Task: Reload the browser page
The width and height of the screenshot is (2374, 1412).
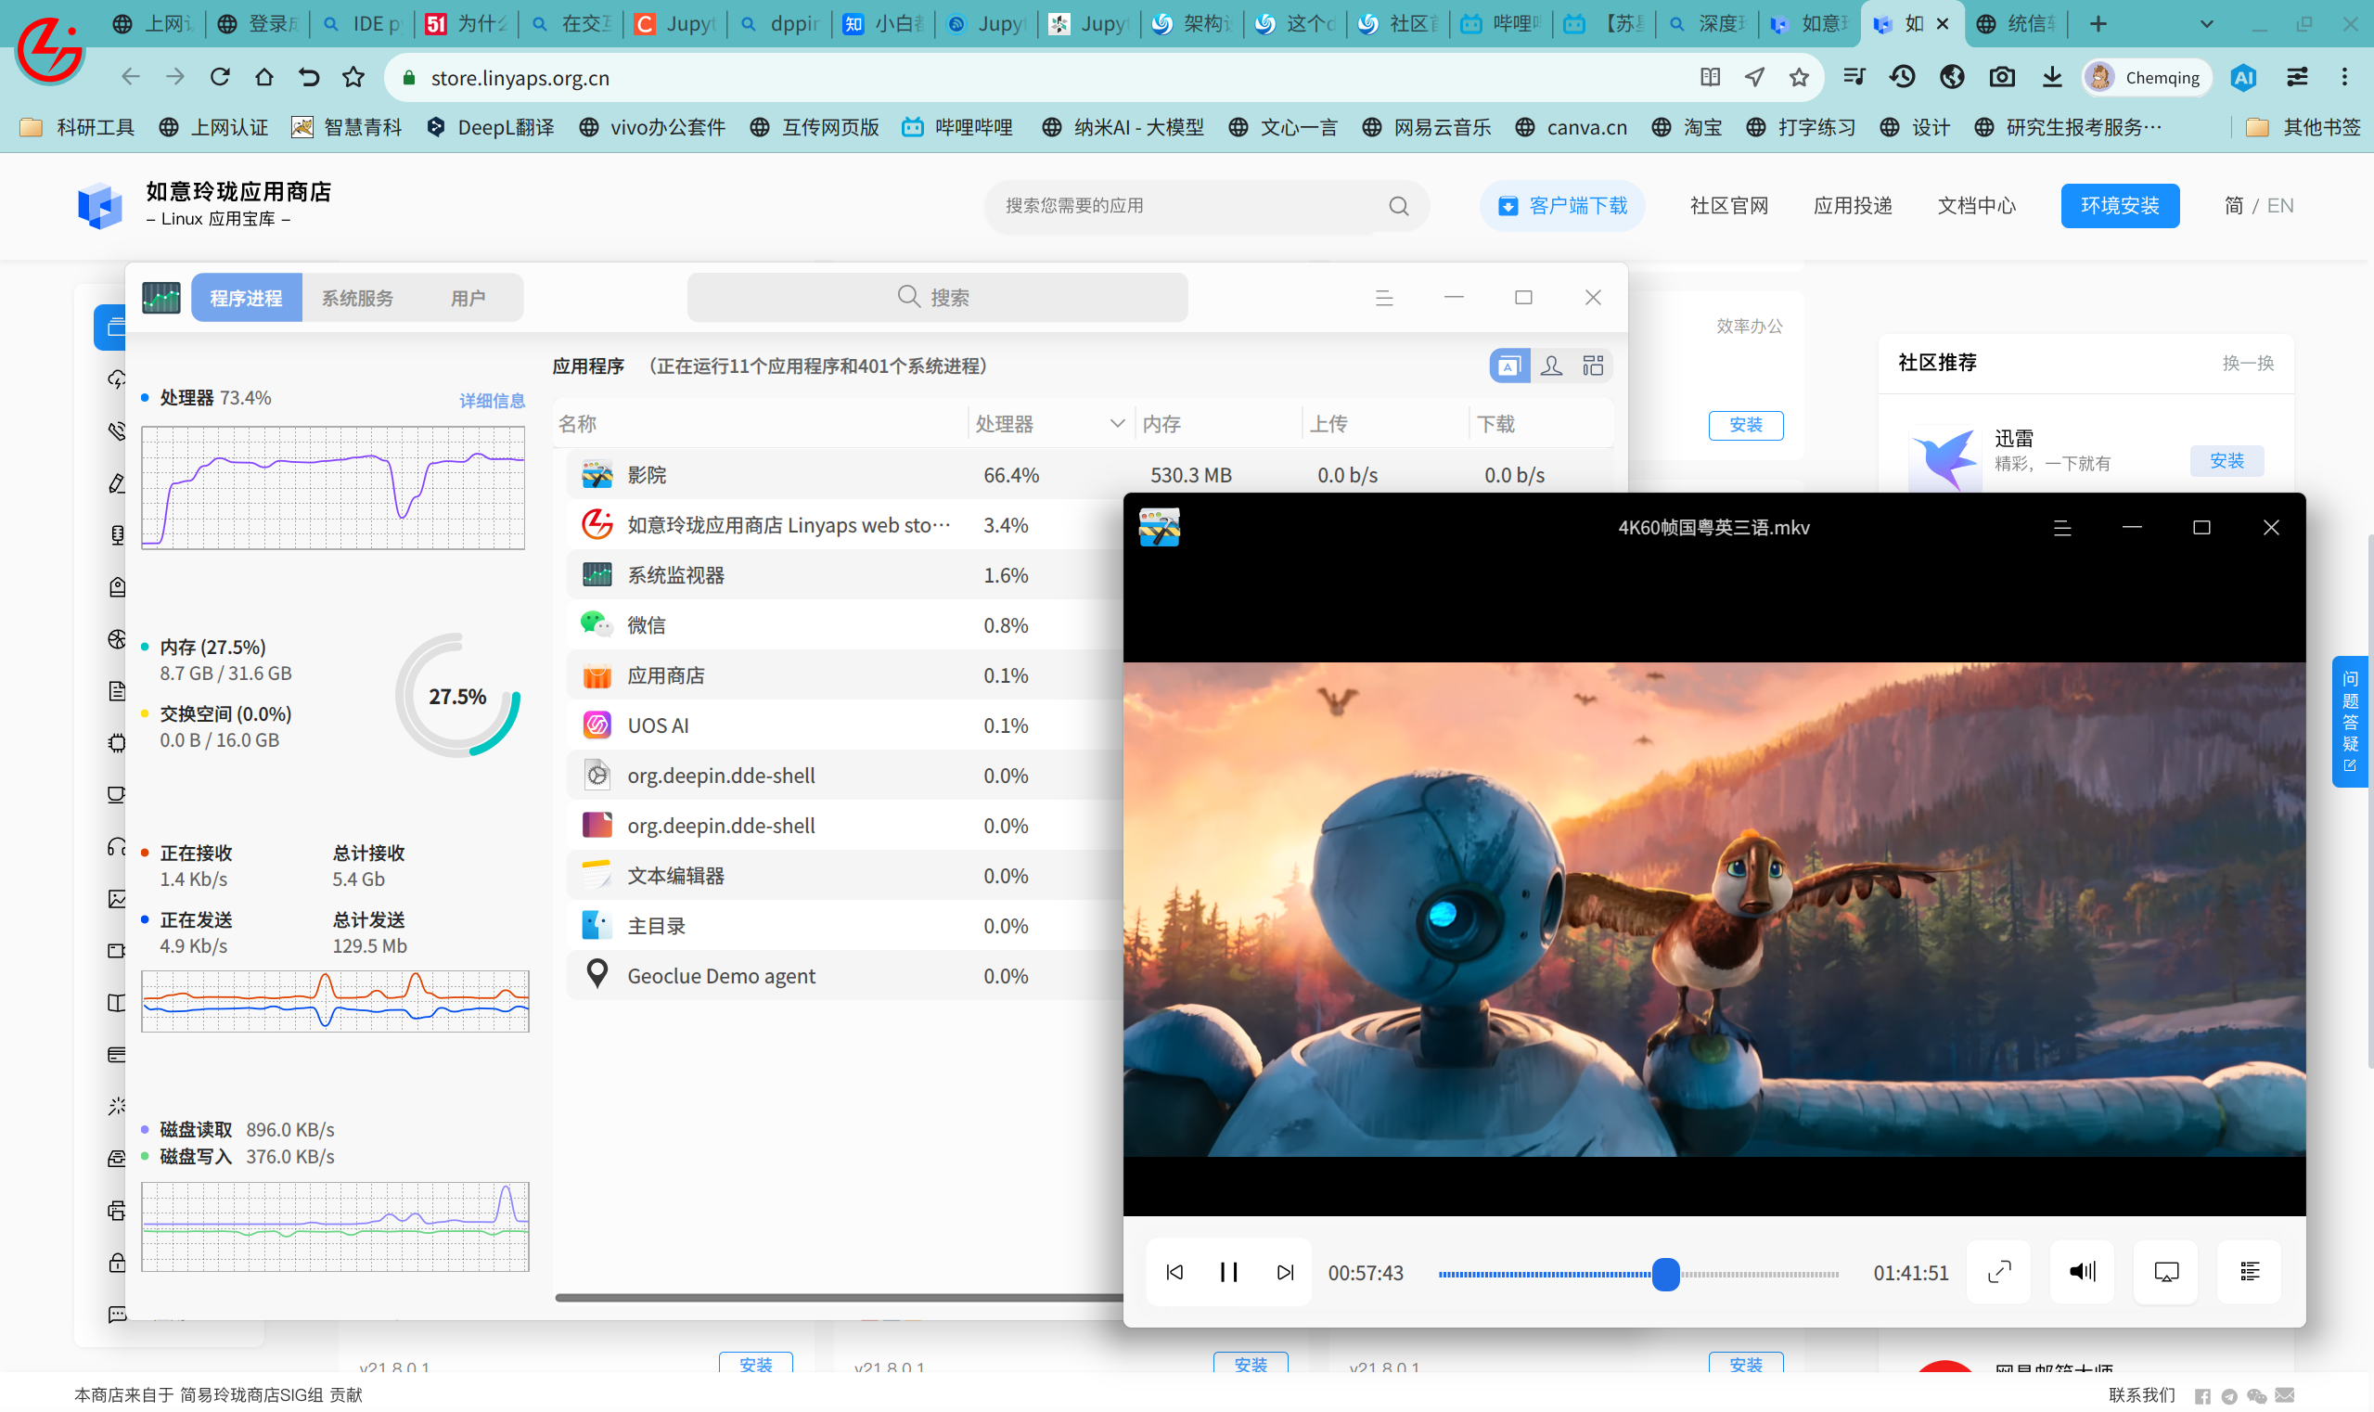Action: click(x=220, y=77)
